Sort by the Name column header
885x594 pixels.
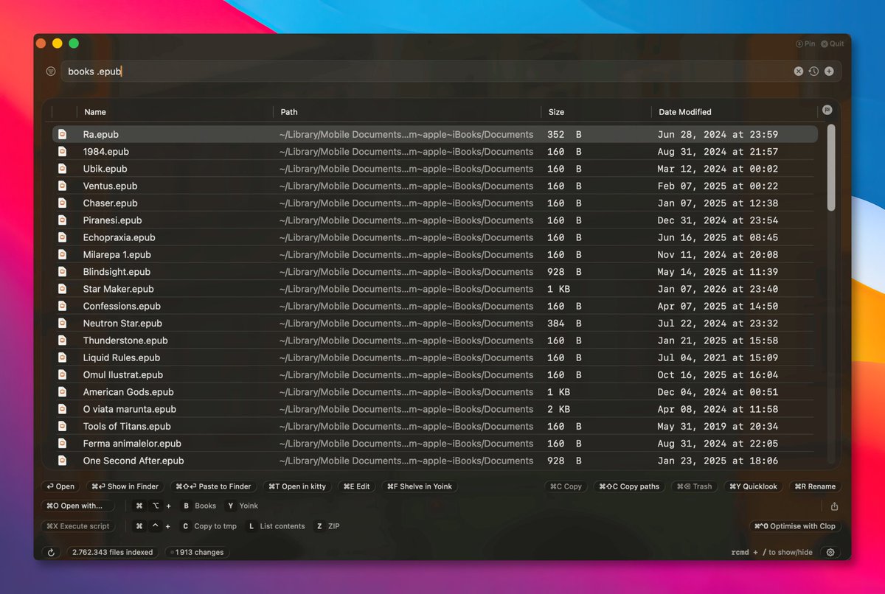click(x=95, y=112)
